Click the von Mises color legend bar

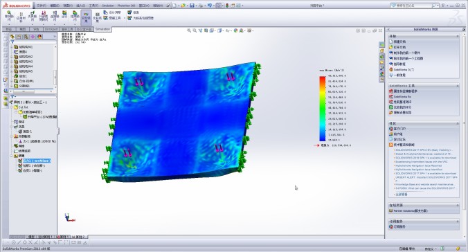click(323, 109)
